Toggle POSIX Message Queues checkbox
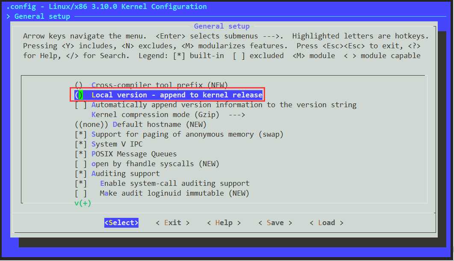Image resolution: width=454 pixels, height=261 pixels. (x=80, y=154)
